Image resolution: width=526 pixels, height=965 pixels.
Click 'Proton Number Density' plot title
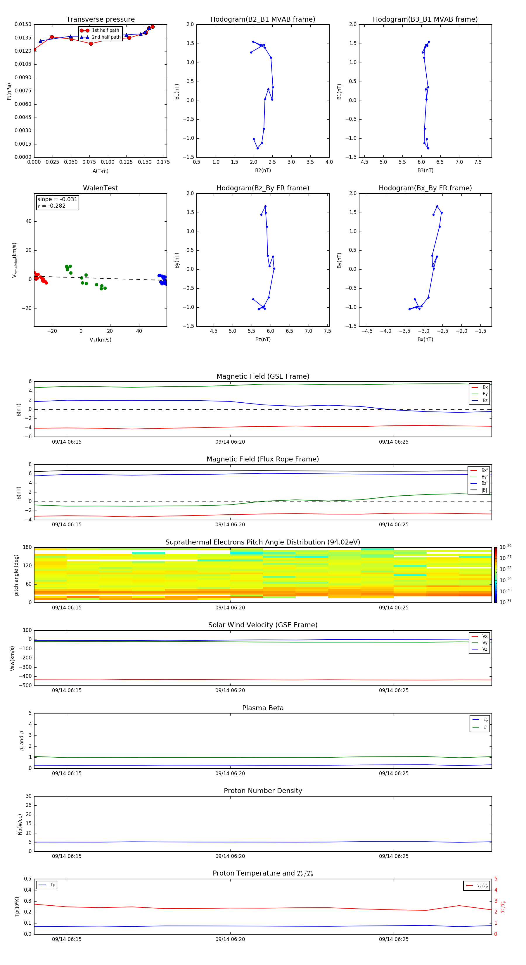pos(263,791)
